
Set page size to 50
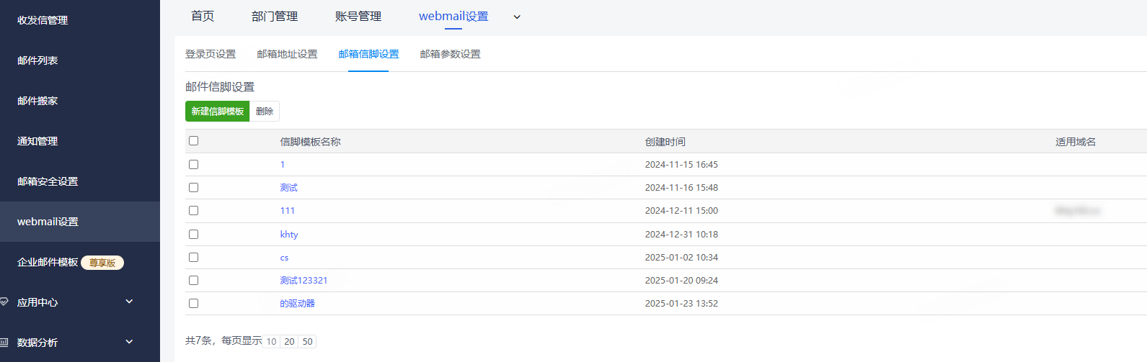coord(307,342)
